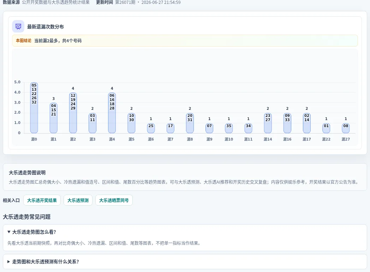The height and width of the screenshot is (272, 370).
Task: Click the 漏17 bar containing 02 14
Action: click(x=307, y=123)
